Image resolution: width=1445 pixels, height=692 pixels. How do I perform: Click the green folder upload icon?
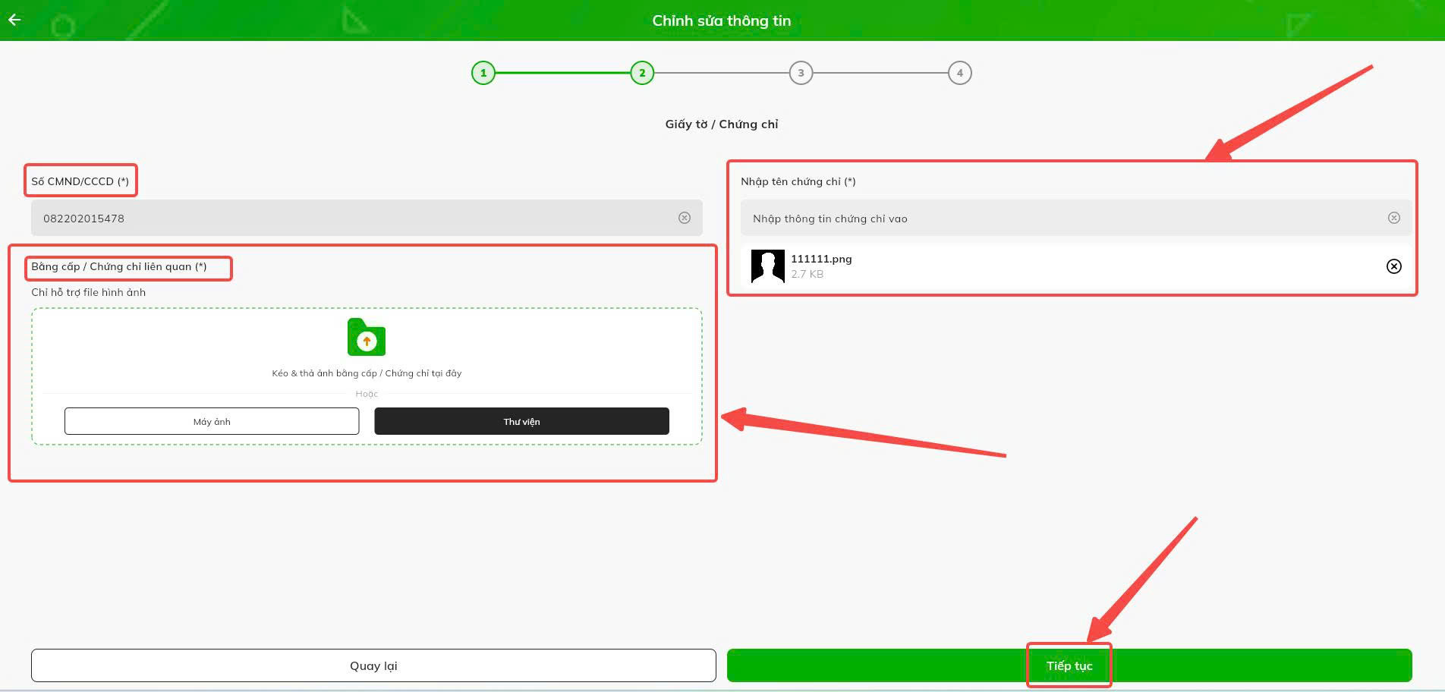tap(367, 337)
